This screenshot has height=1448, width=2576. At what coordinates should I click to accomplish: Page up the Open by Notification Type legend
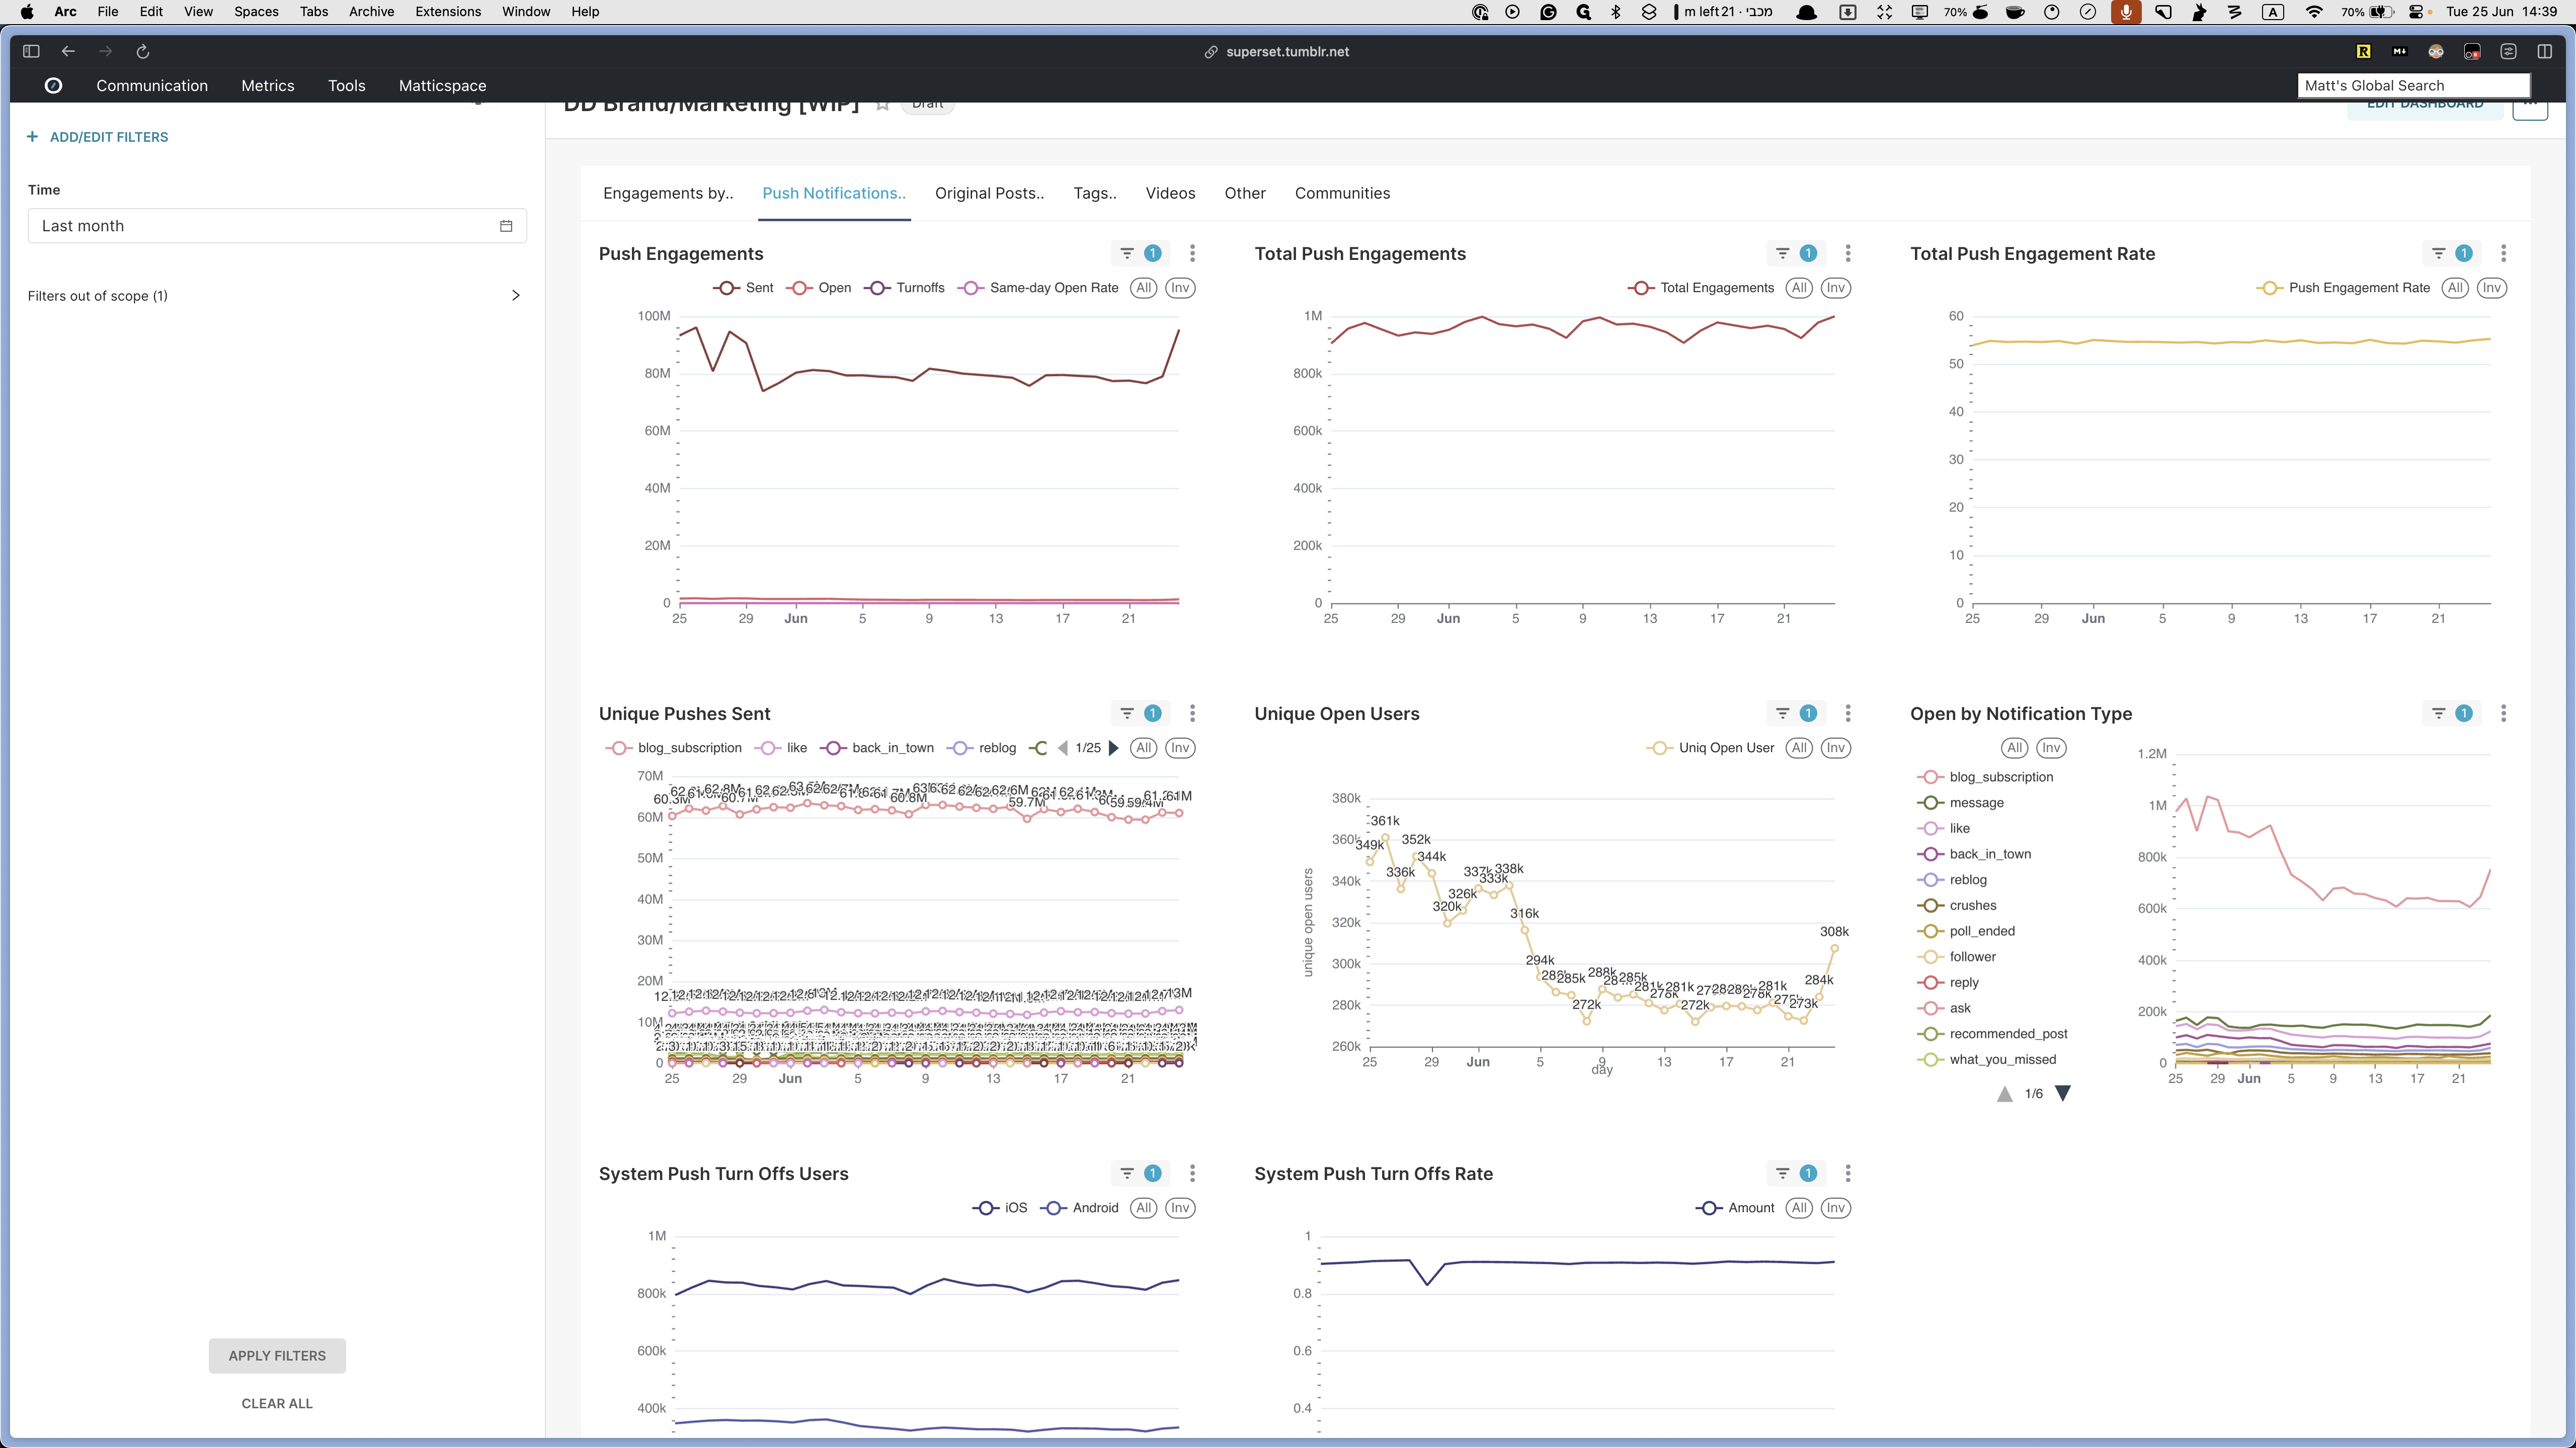[2004, 1093]
